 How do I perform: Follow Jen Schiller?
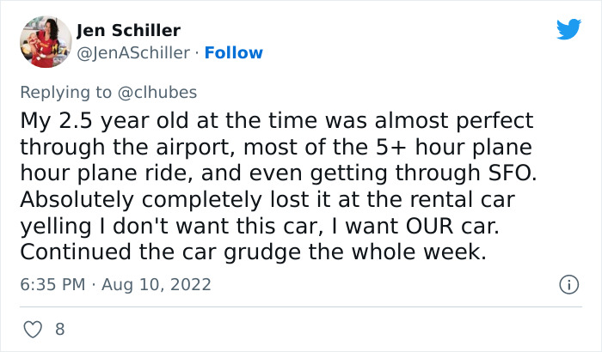coord(233,52)
